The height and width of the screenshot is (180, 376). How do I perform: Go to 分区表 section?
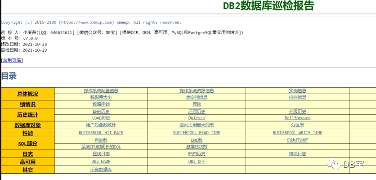[297, 125]
